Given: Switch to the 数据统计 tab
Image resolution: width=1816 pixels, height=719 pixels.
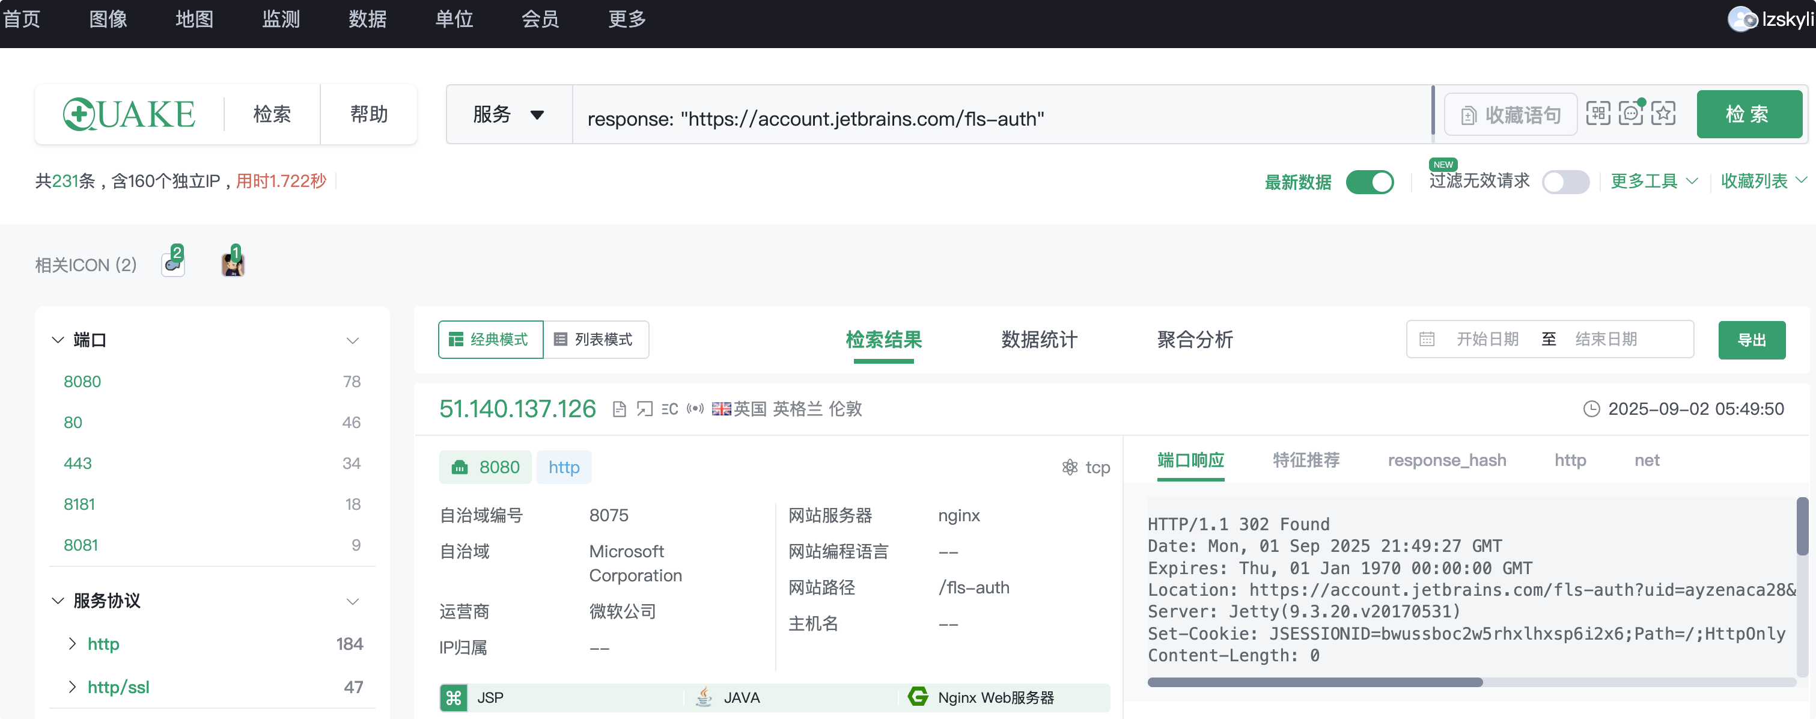Looking at the screenshot, I should click(x=1039, y=340).
